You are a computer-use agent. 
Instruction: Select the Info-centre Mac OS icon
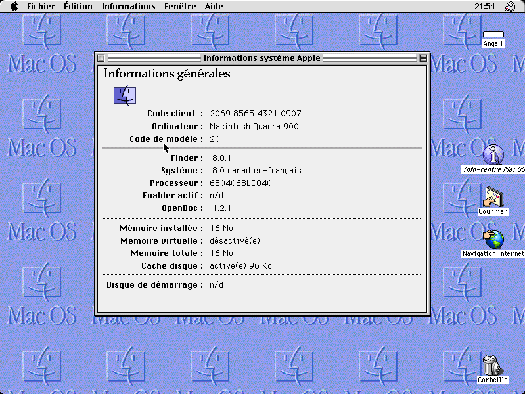click(493, 156)
